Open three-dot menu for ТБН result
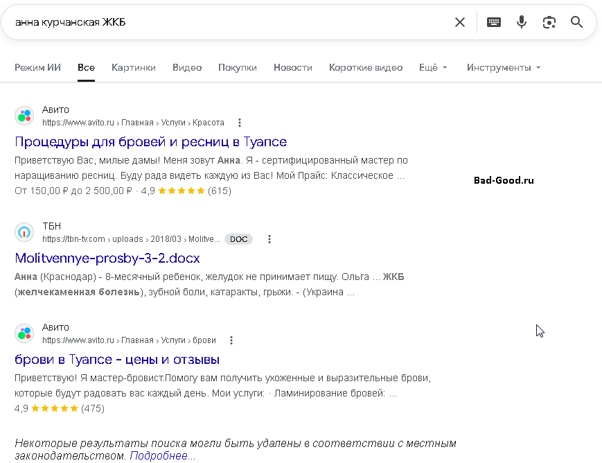Viewport: 602px width, 463px height. (x=269, y=239)
